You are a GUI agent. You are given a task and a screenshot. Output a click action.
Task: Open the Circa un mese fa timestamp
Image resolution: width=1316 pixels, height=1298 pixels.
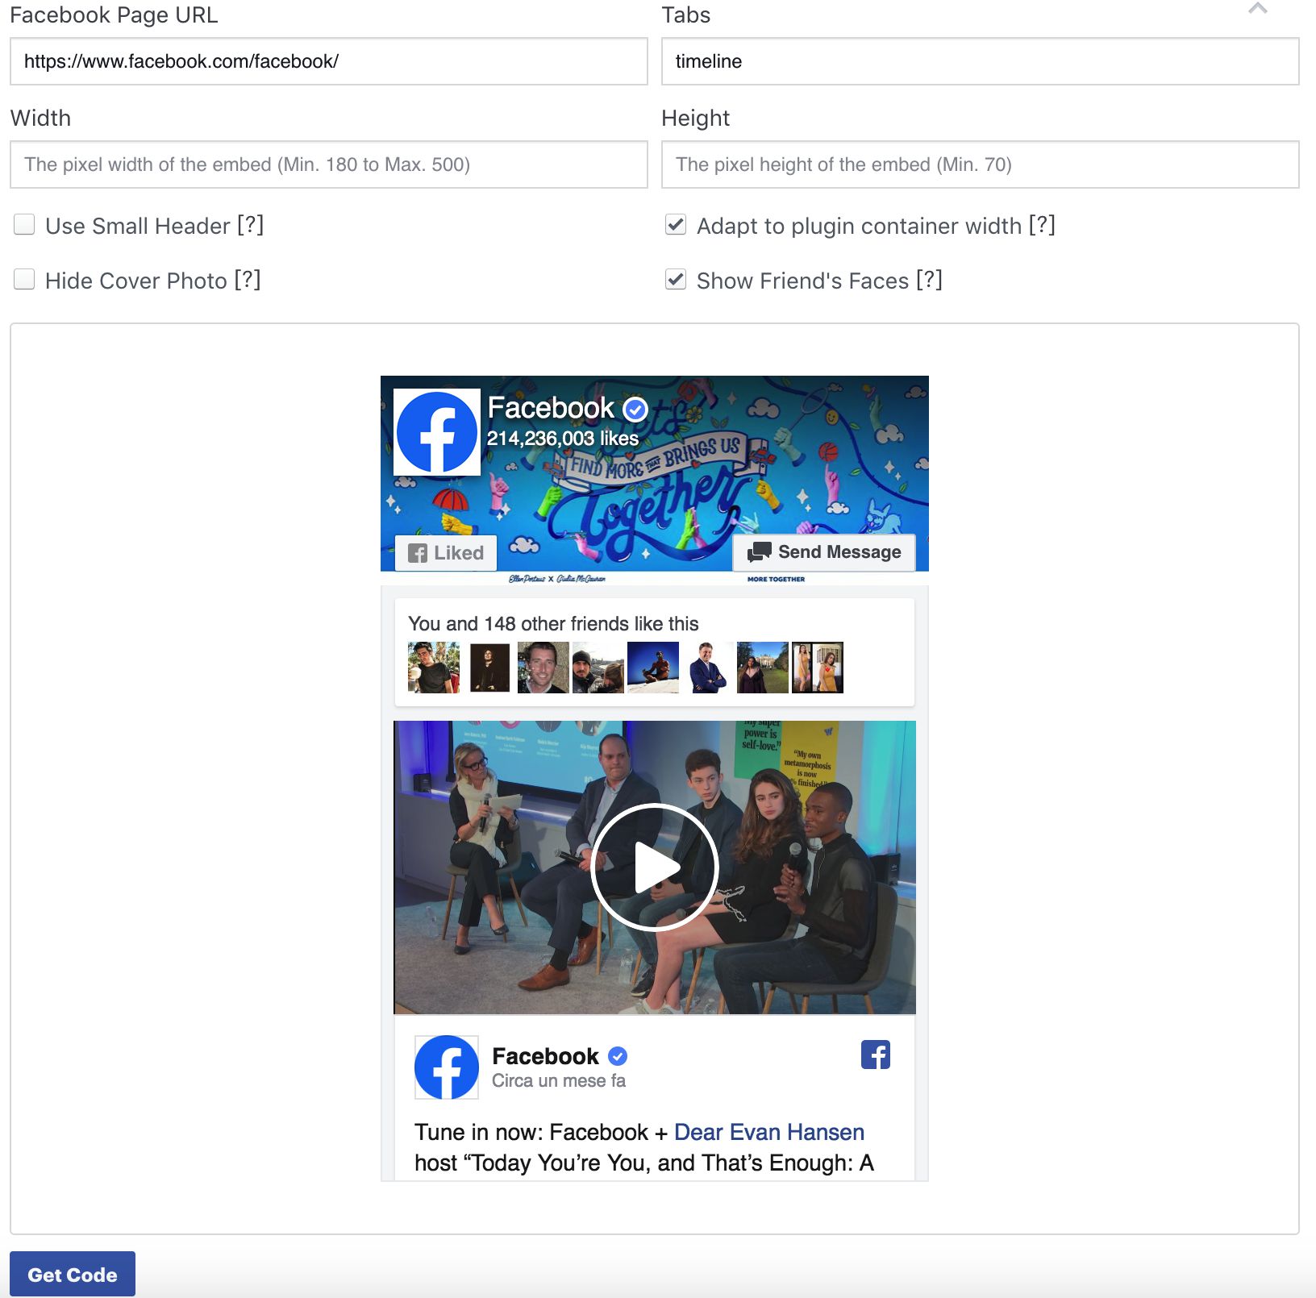(x=559, y=1080)
